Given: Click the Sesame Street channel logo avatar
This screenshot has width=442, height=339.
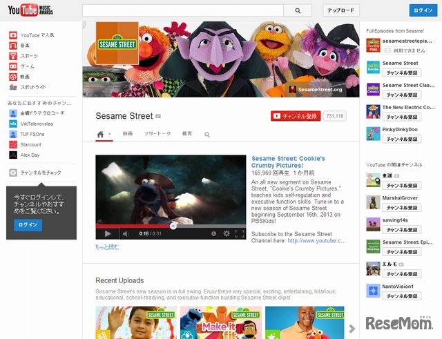Looking at the screenshot, I should click(x=117, y=43).
